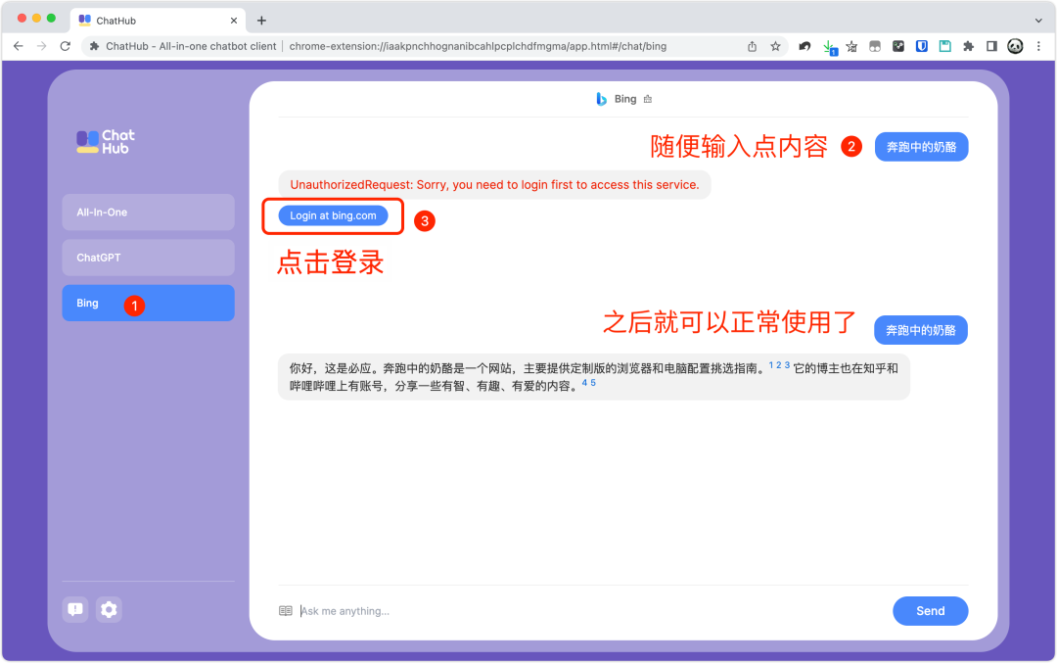Click the second 奔跑中的奶酪 user message bubble
This screenshot has height=663, width=1057.
click(921, 330)
